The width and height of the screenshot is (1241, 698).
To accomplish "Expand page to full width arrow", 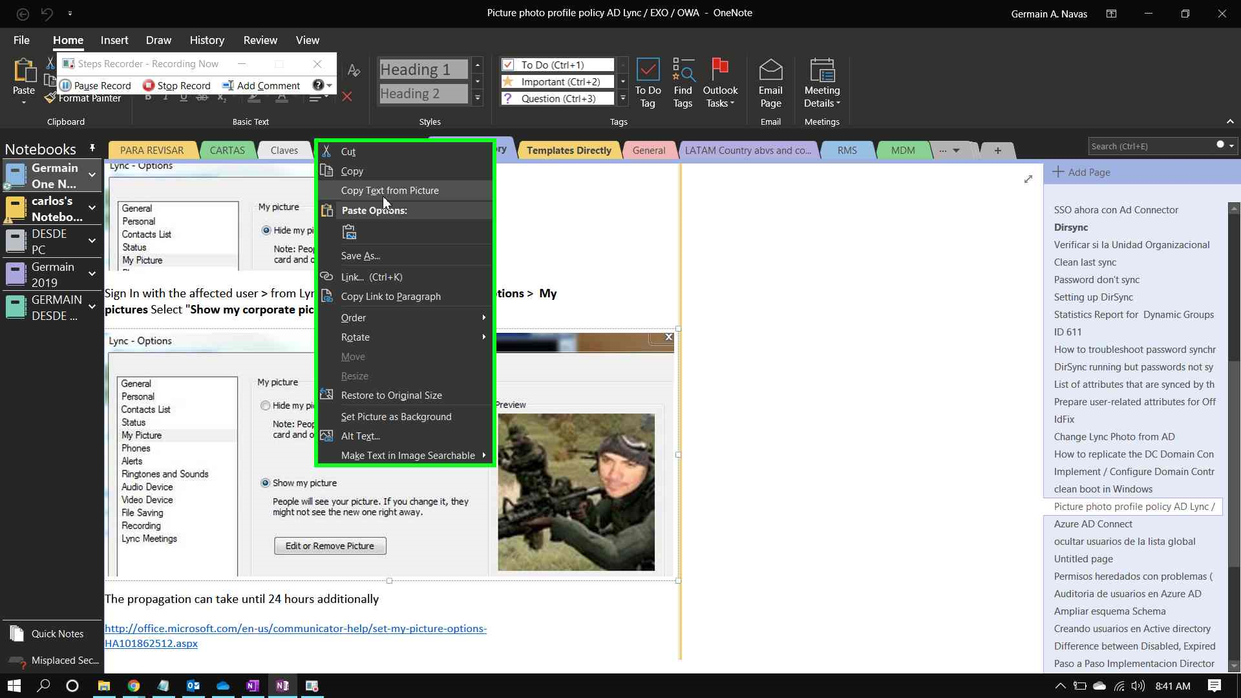I will coord(1028,179).
